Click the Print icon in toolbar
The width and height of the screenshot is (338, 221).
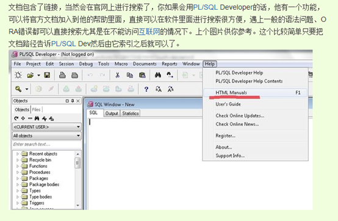point(62,75)
